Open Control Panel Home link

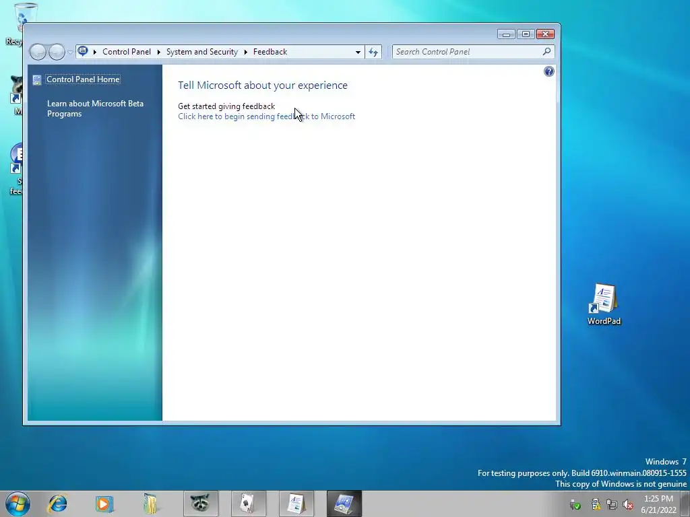83,79
